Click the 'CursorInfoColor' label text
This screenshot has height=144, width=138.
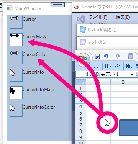tap(39, 107)
